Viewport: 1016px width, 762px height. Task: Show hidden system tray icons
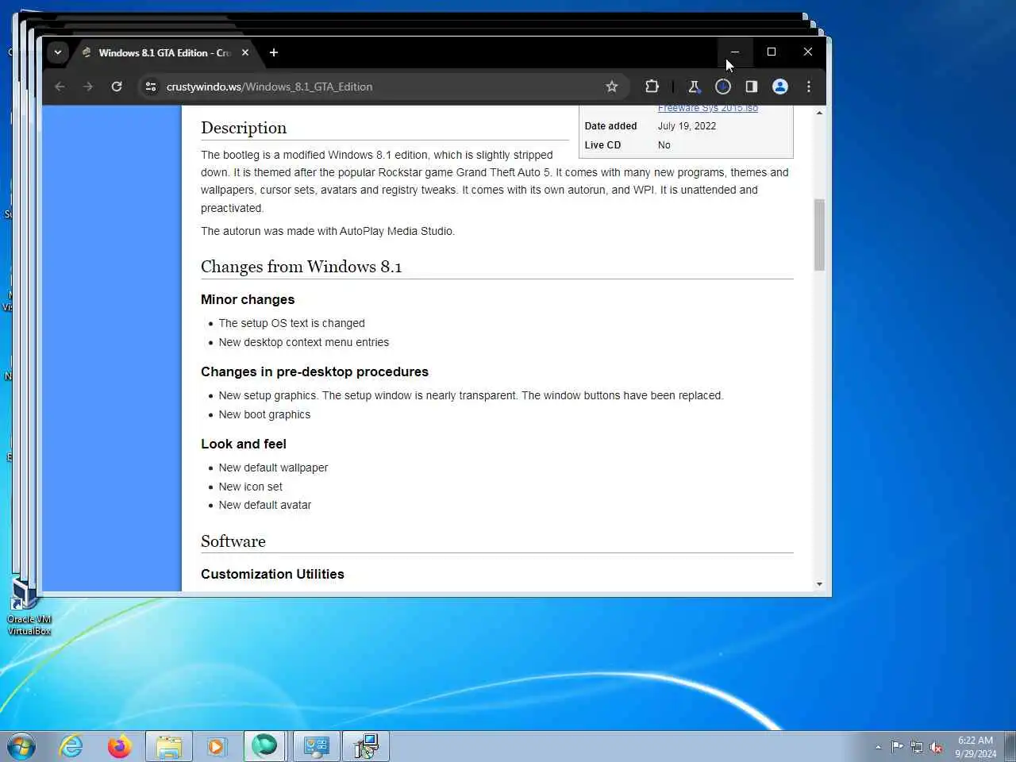click(878, 747)
